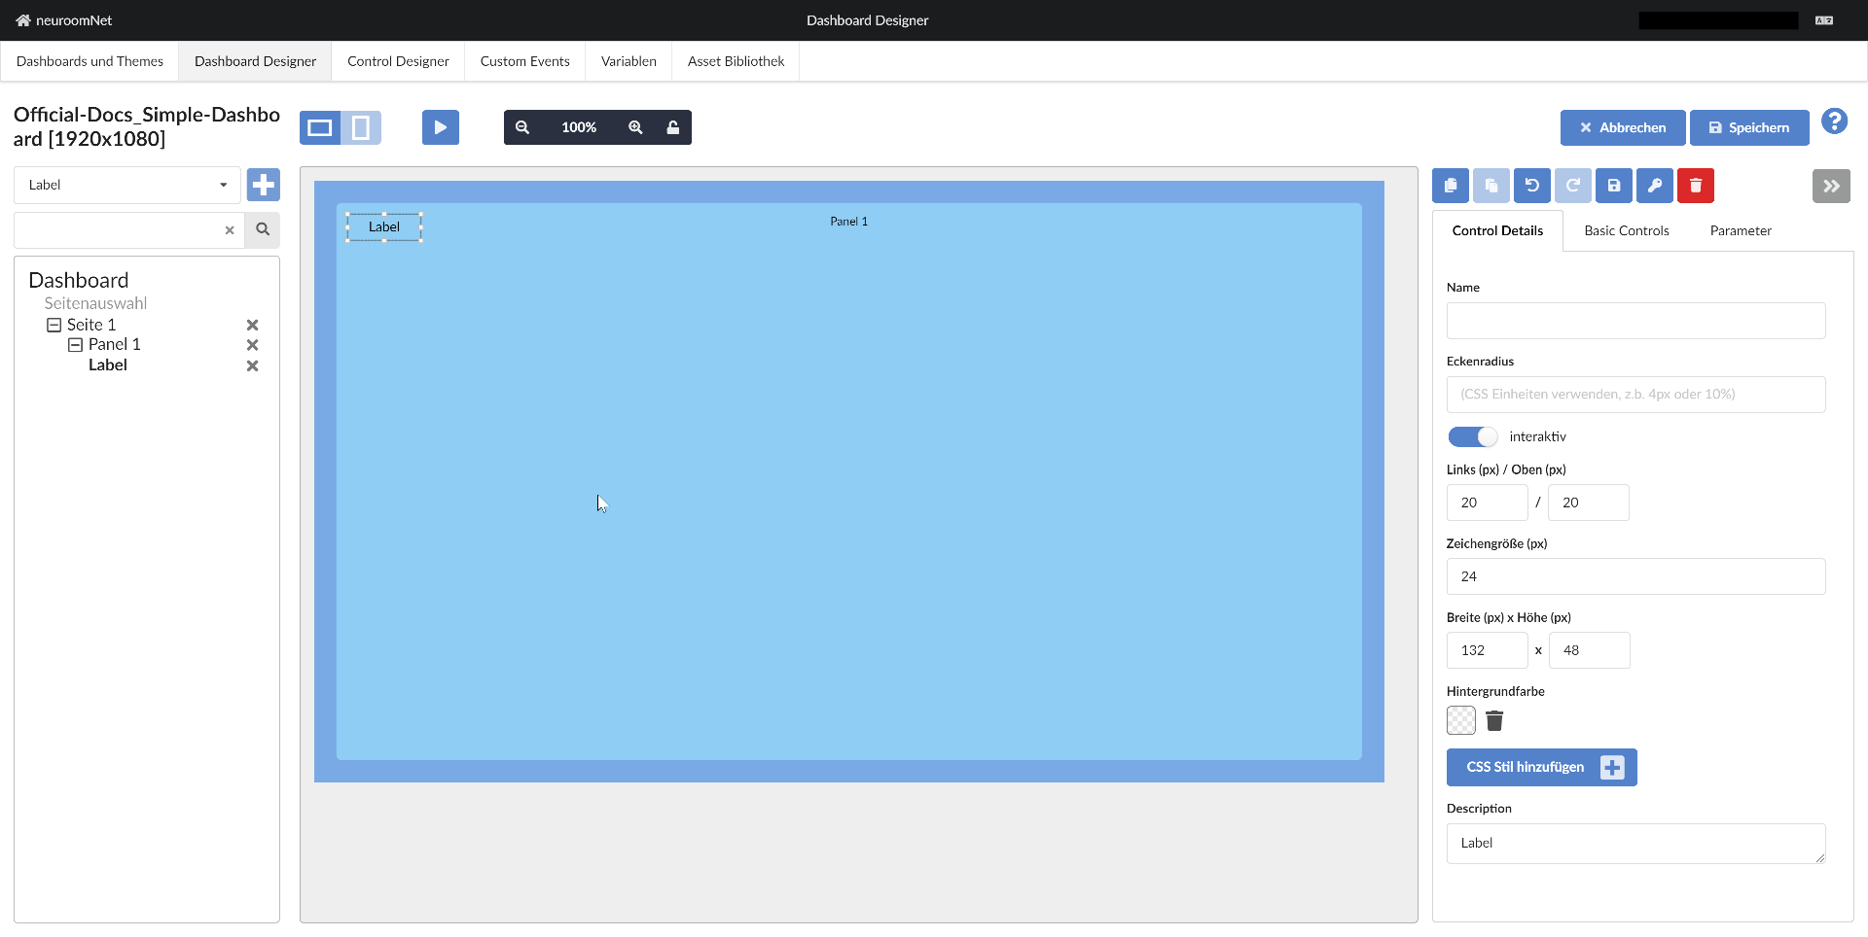Click the preview play icon
The image size is (1868, 937).
(x=440, y=126)
